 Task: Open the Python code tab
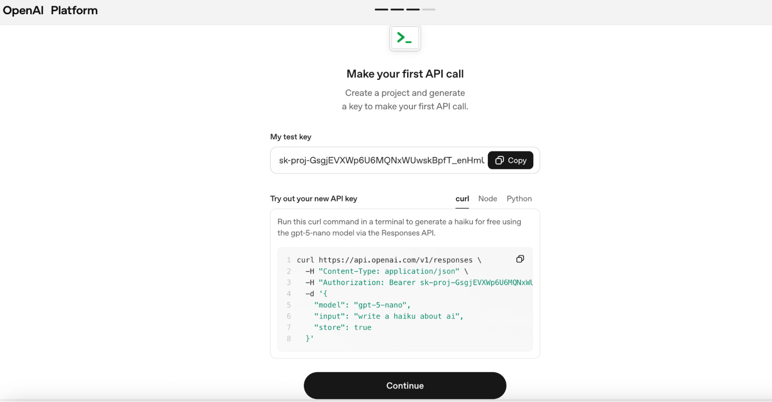(x=519, y=199)
